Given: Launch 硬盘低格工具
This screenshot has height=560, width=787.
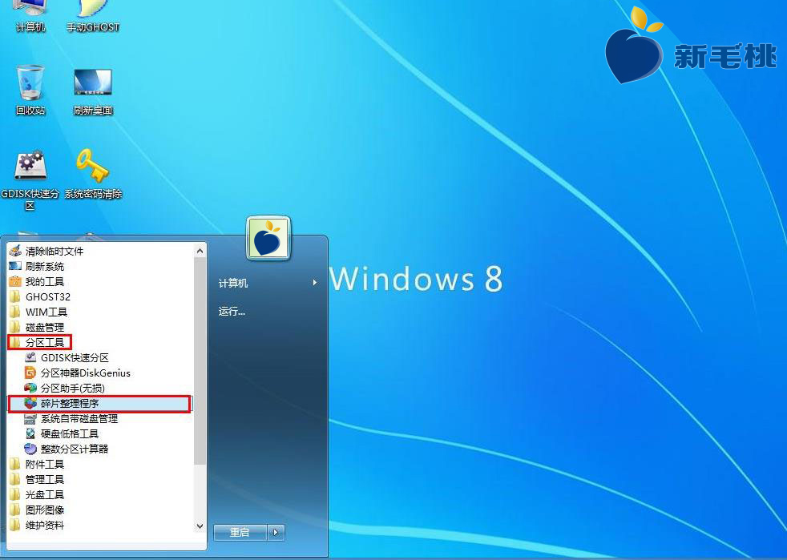Looking at the screenshot, I should click(x=100, y=433).
